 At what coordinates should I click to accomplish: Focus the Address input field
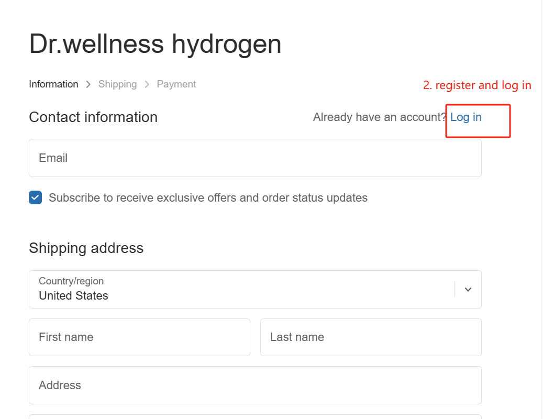pyautogui.click(x=255, y=385)
